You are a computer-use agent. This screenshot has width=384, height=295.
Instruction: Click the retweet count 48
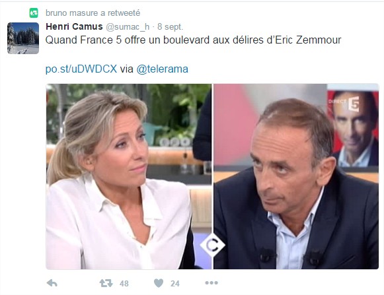click(x=124, y=284)
